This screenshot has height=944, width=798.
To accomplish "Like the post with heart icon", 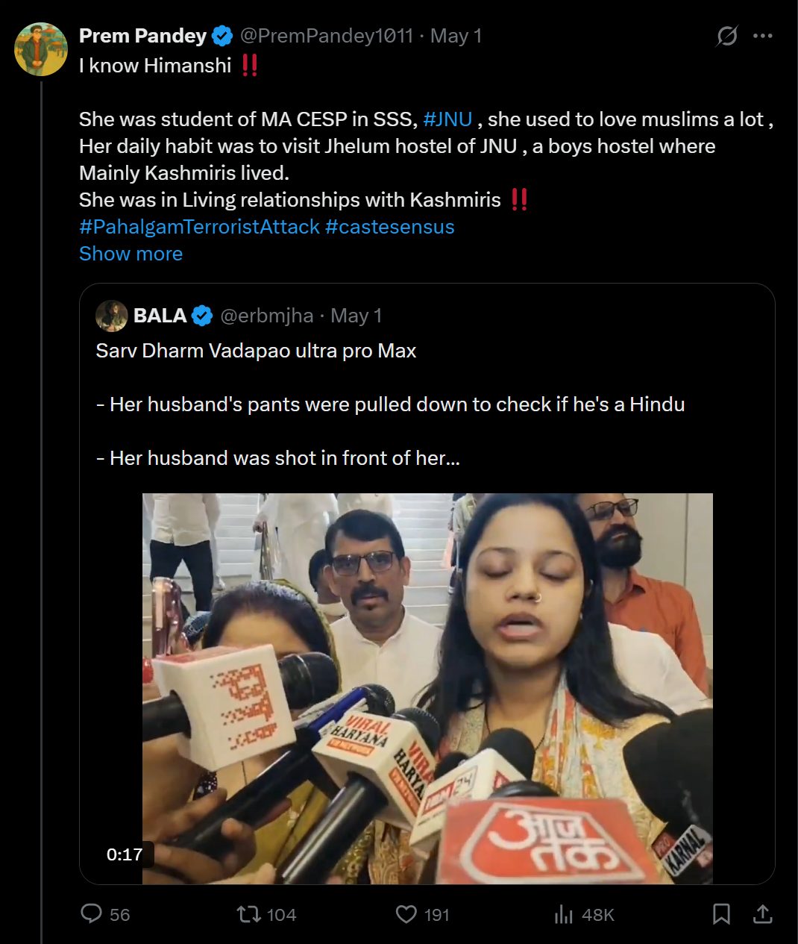I will point(406,914).
